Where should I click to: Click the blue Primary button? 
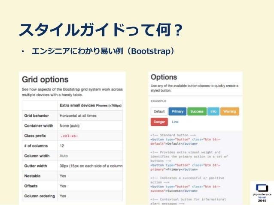click(x=177, y=111)
